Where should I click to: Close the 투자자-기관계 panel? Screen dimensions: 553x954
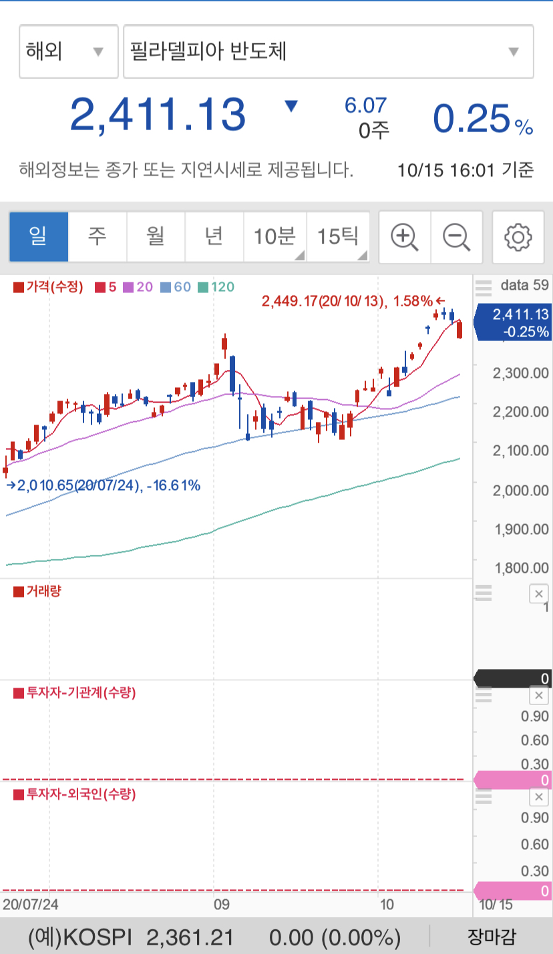538,696
